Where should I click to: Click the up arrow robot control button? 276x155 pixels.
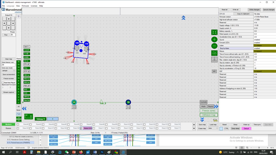(9, 19)
